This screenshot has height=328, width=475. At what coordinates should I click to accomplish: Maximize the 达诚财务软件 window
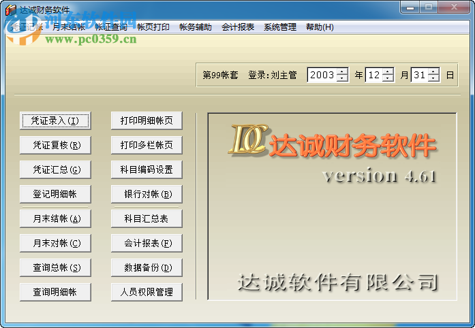(429, 7)
